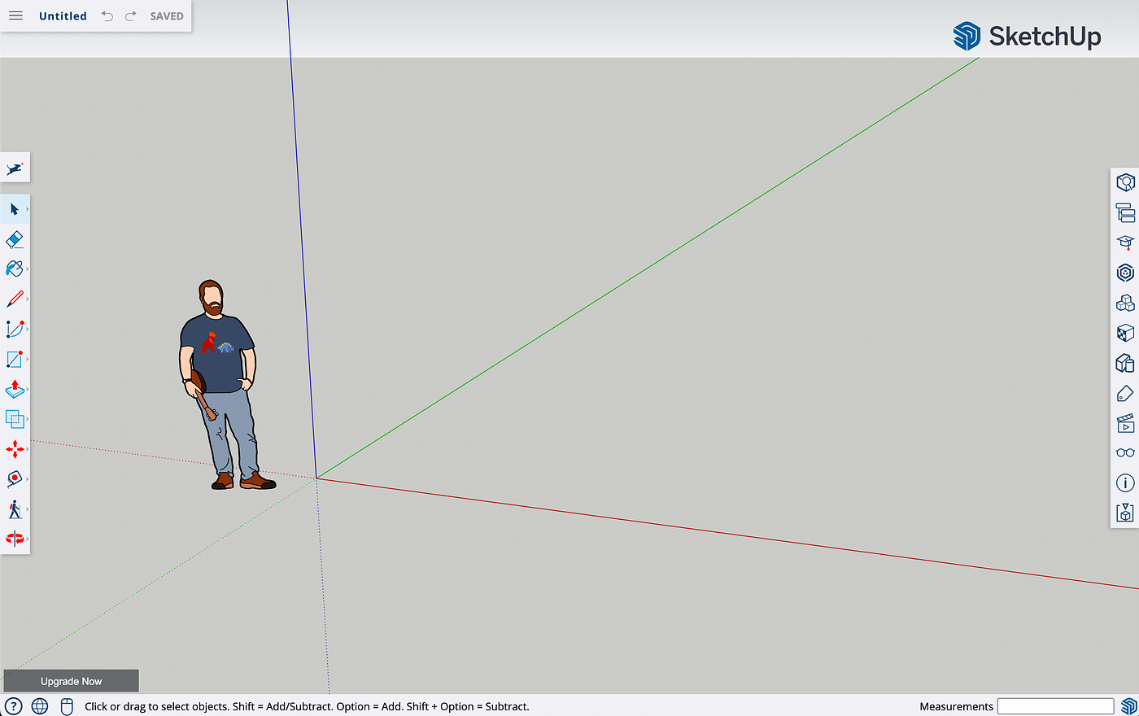Activate the Walk tool
Screen dimensions: 1139x716
tap(15, 509)
